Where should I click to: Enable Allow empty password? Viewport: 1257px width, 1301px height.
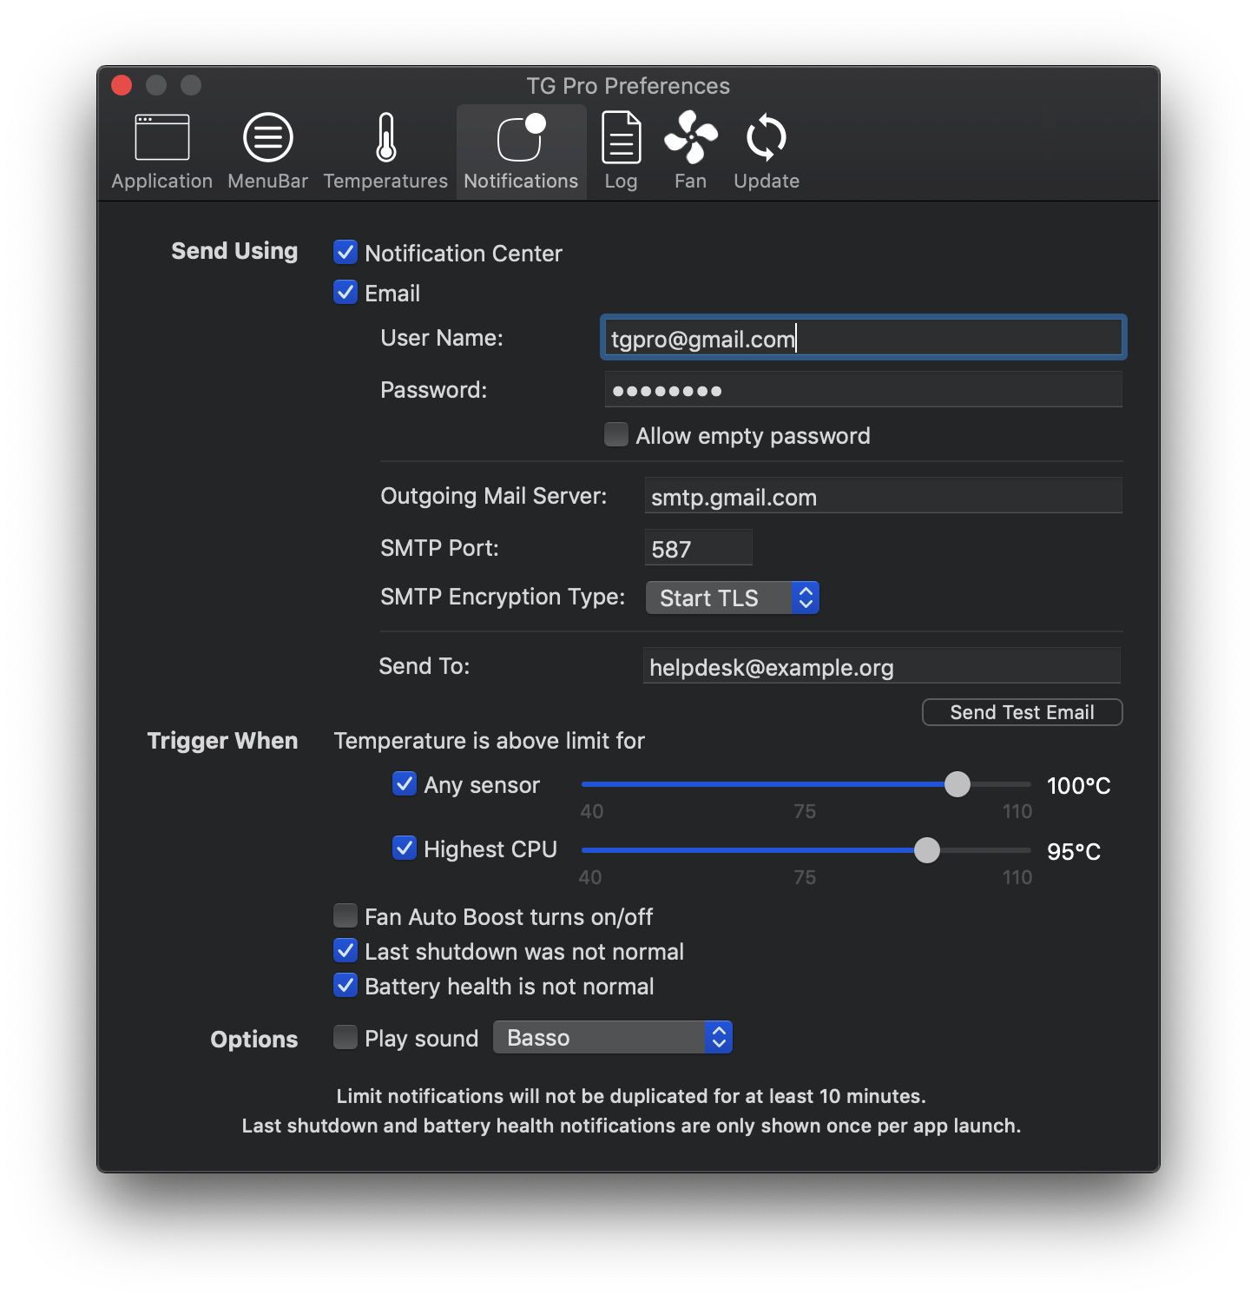pos(615,434)
